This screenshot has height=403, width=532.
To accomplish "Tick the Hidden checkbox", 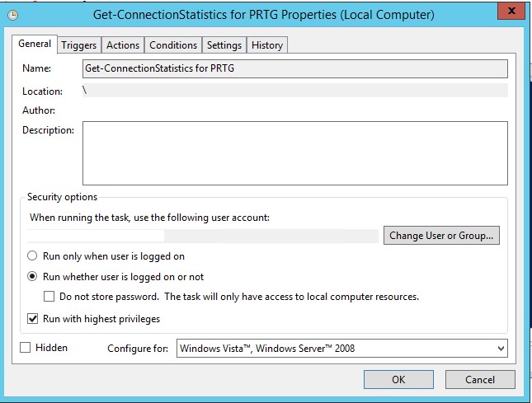I will click(x=26, y=348).
